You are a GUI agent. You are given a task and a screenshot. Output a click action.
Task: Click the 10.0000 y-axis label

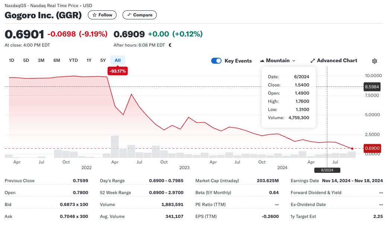coord(373,76)
